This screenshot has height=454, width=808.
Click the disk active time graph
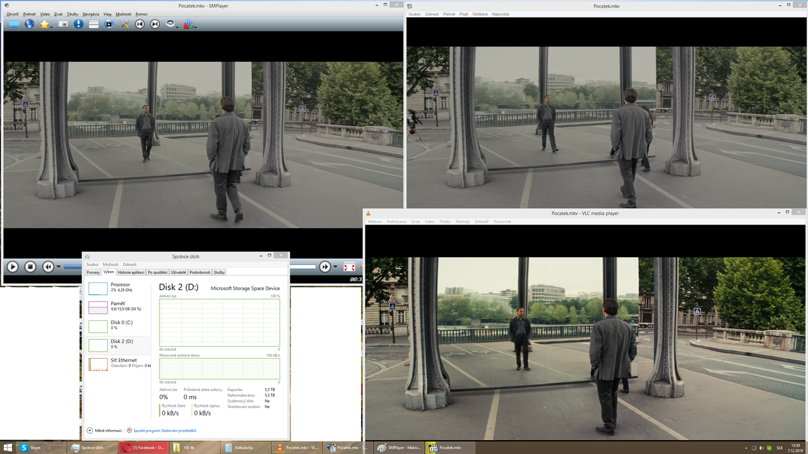pyautogui.click(x=220, y=322)
